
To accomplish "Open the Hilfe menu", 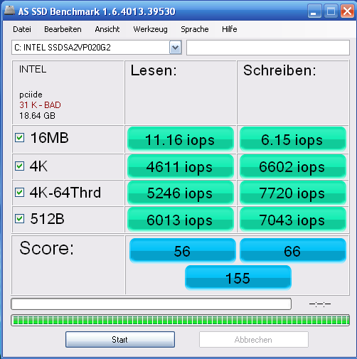I will [230, 29].
